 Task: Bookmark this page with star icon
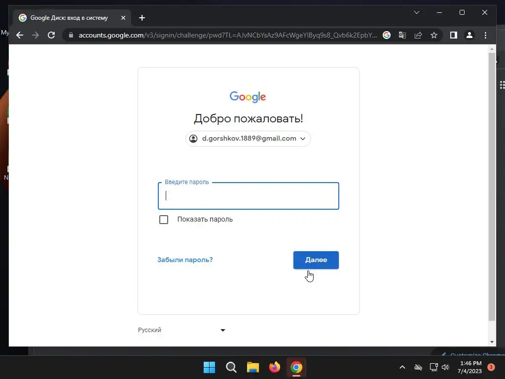[x=434, y=35]
